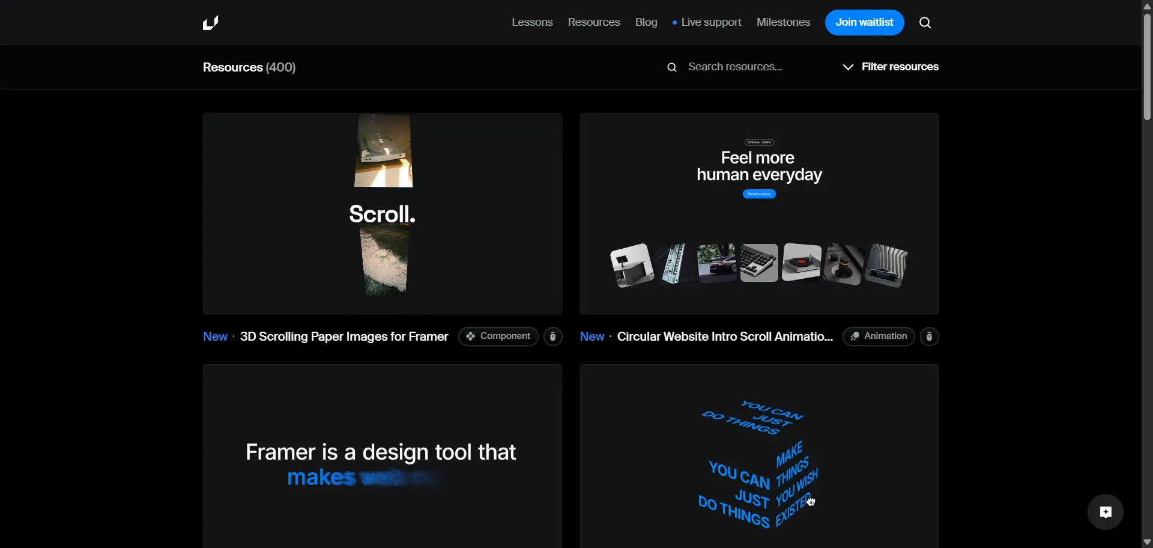Click the Join waitlist button
The image size is (1153, 548).
point(864,23)
